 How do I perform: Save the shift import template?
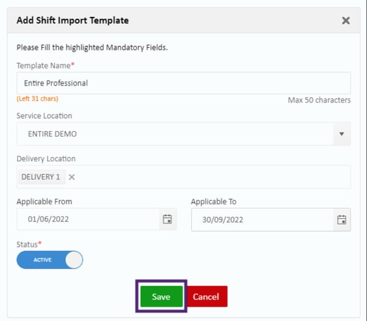coord(161,297)
